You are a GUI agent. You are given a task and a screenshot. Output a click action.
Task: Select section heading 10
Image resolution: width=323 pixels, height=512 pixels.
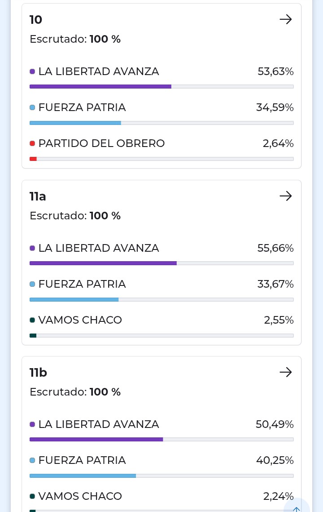click(36, 20)
